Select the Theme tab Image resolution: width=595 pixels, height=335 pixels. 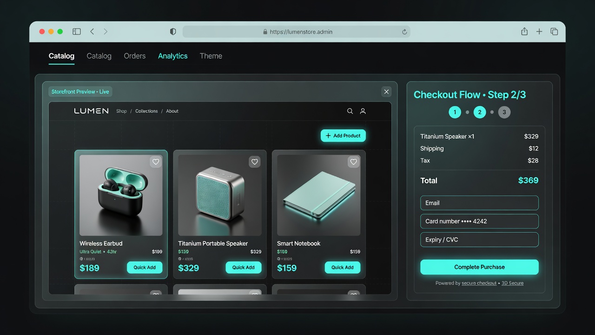coord(211,56)
